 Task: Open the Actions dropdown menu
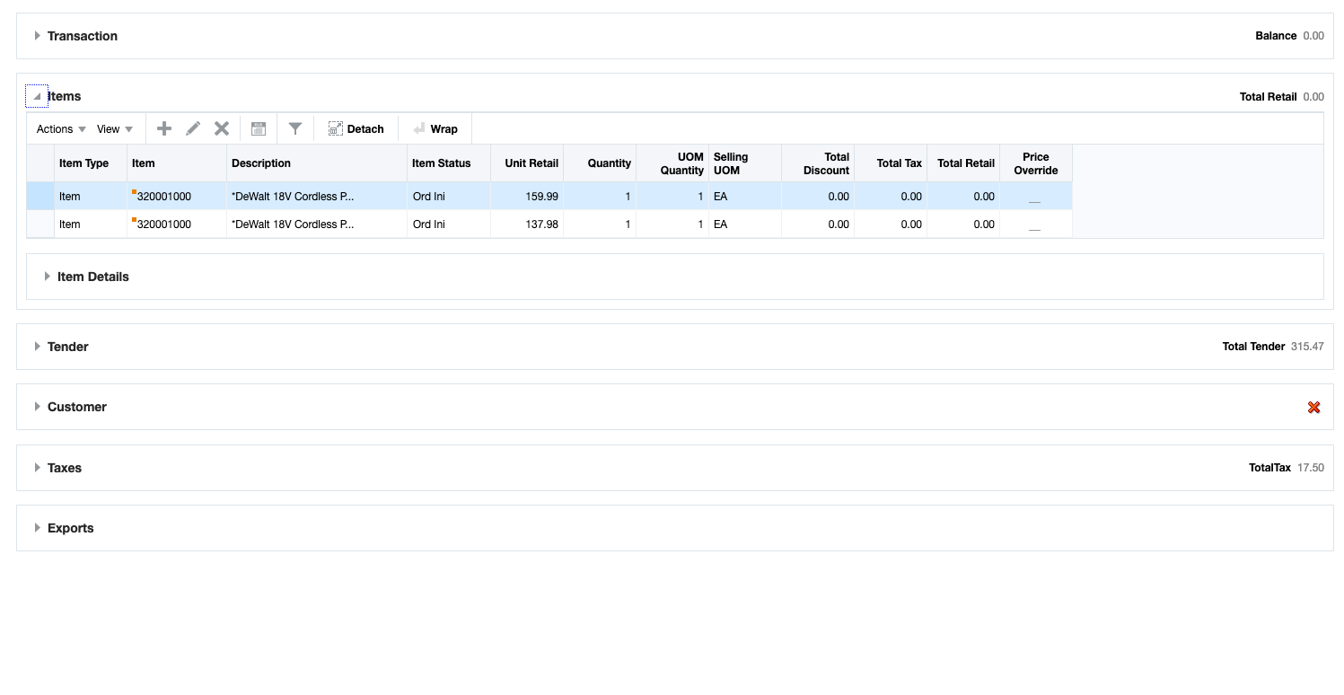(x=58, y=128)
